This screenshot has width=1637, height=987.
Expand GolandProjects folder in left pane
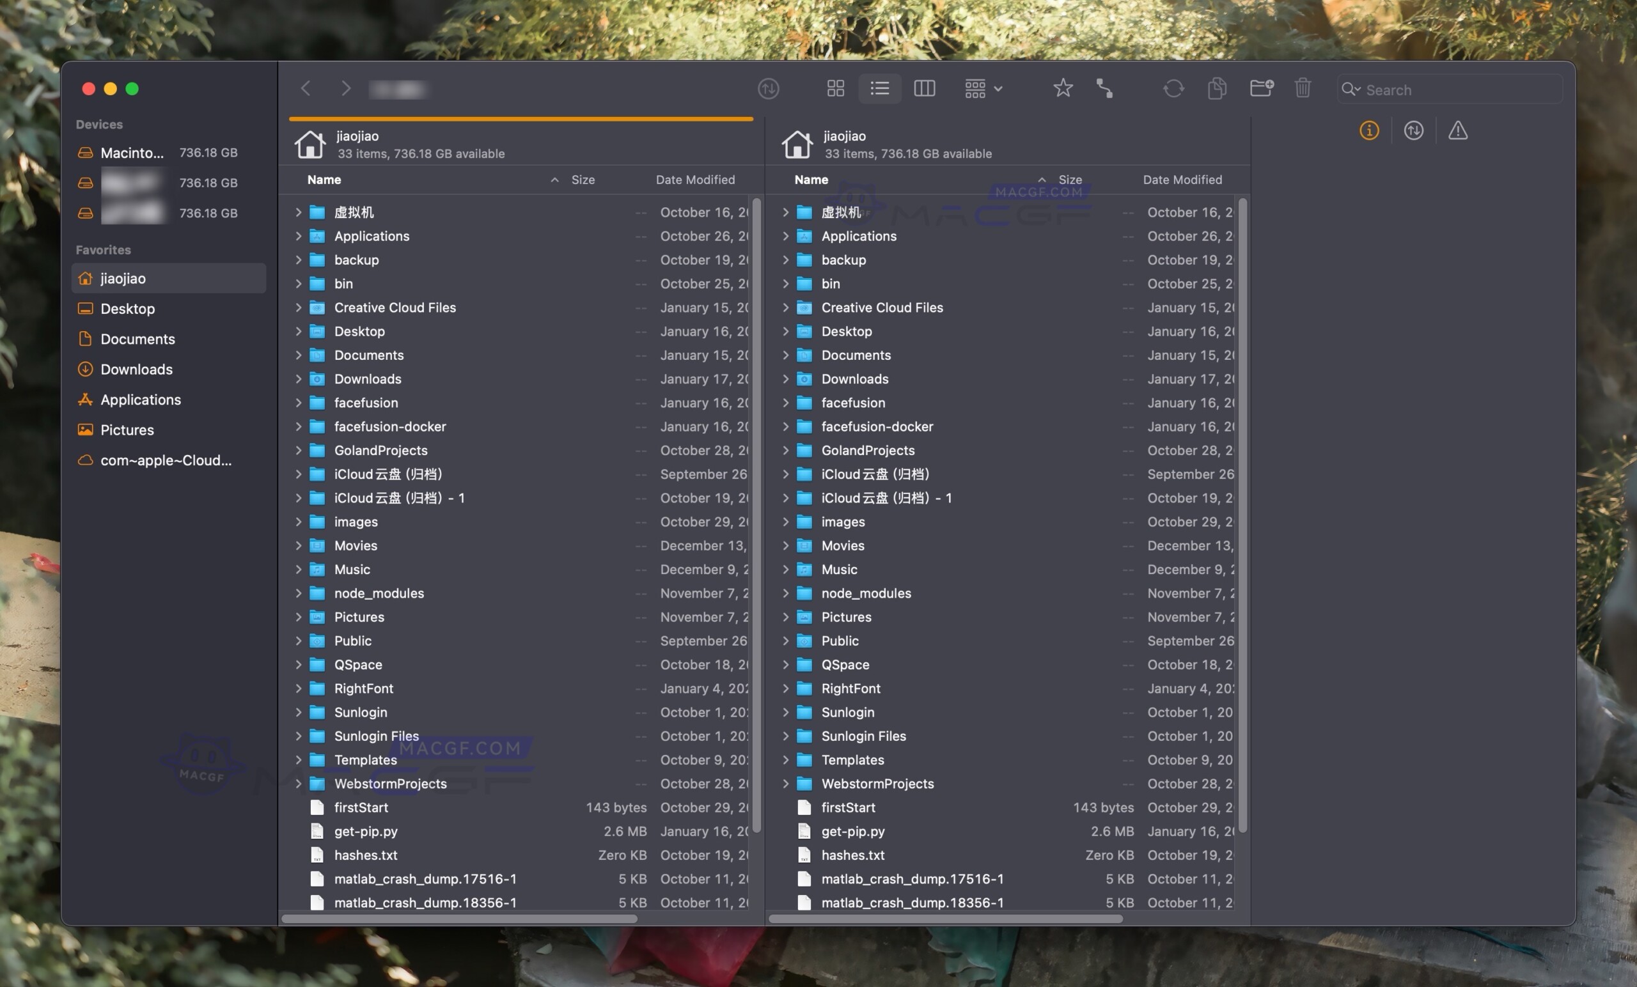(298, 450)
